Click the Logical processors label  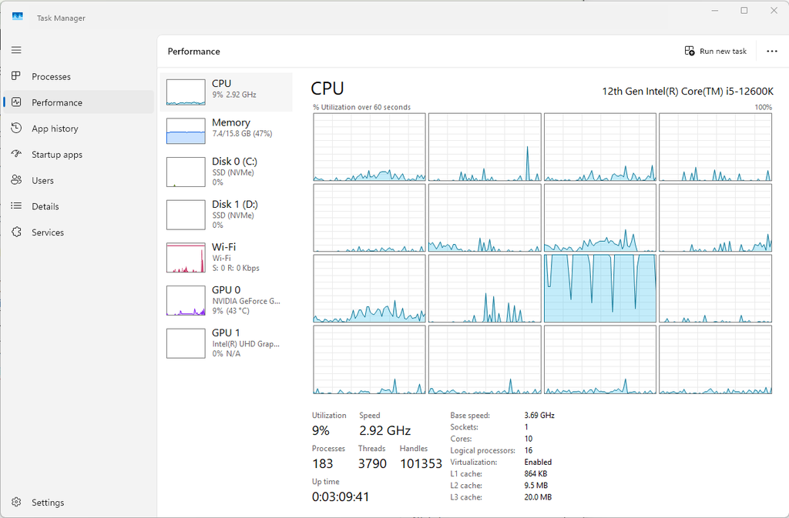point(482,451)
